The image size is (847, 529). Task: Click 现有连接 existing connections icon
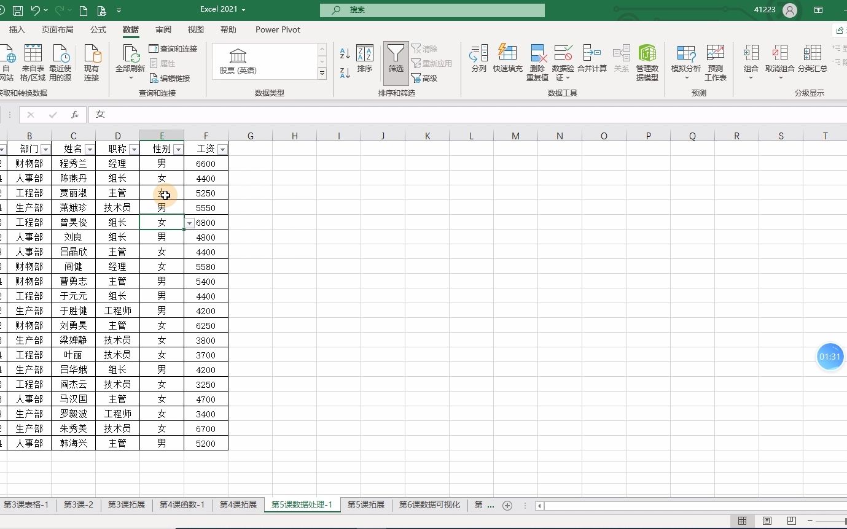(92, 63)
